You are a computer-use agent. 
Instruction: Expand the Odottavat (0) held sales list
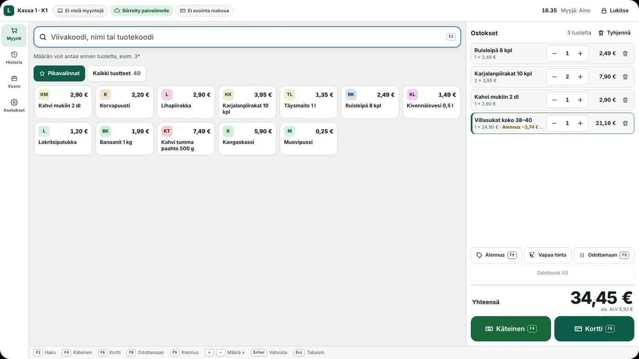[x=552, y=273]
